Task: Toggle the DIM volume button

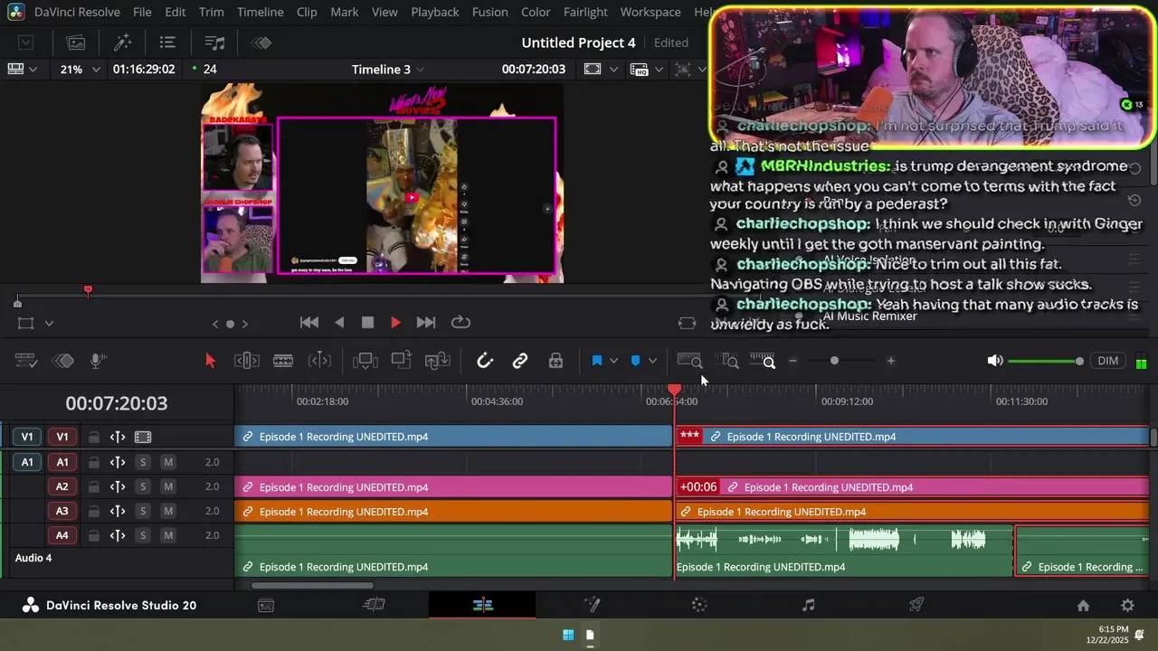Action: click(1108, 361)
